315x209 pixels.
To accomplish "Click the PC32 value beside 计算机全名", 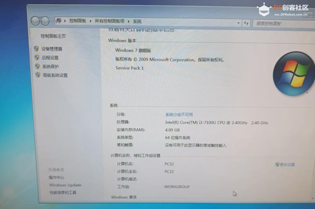I will pos(169,171).
